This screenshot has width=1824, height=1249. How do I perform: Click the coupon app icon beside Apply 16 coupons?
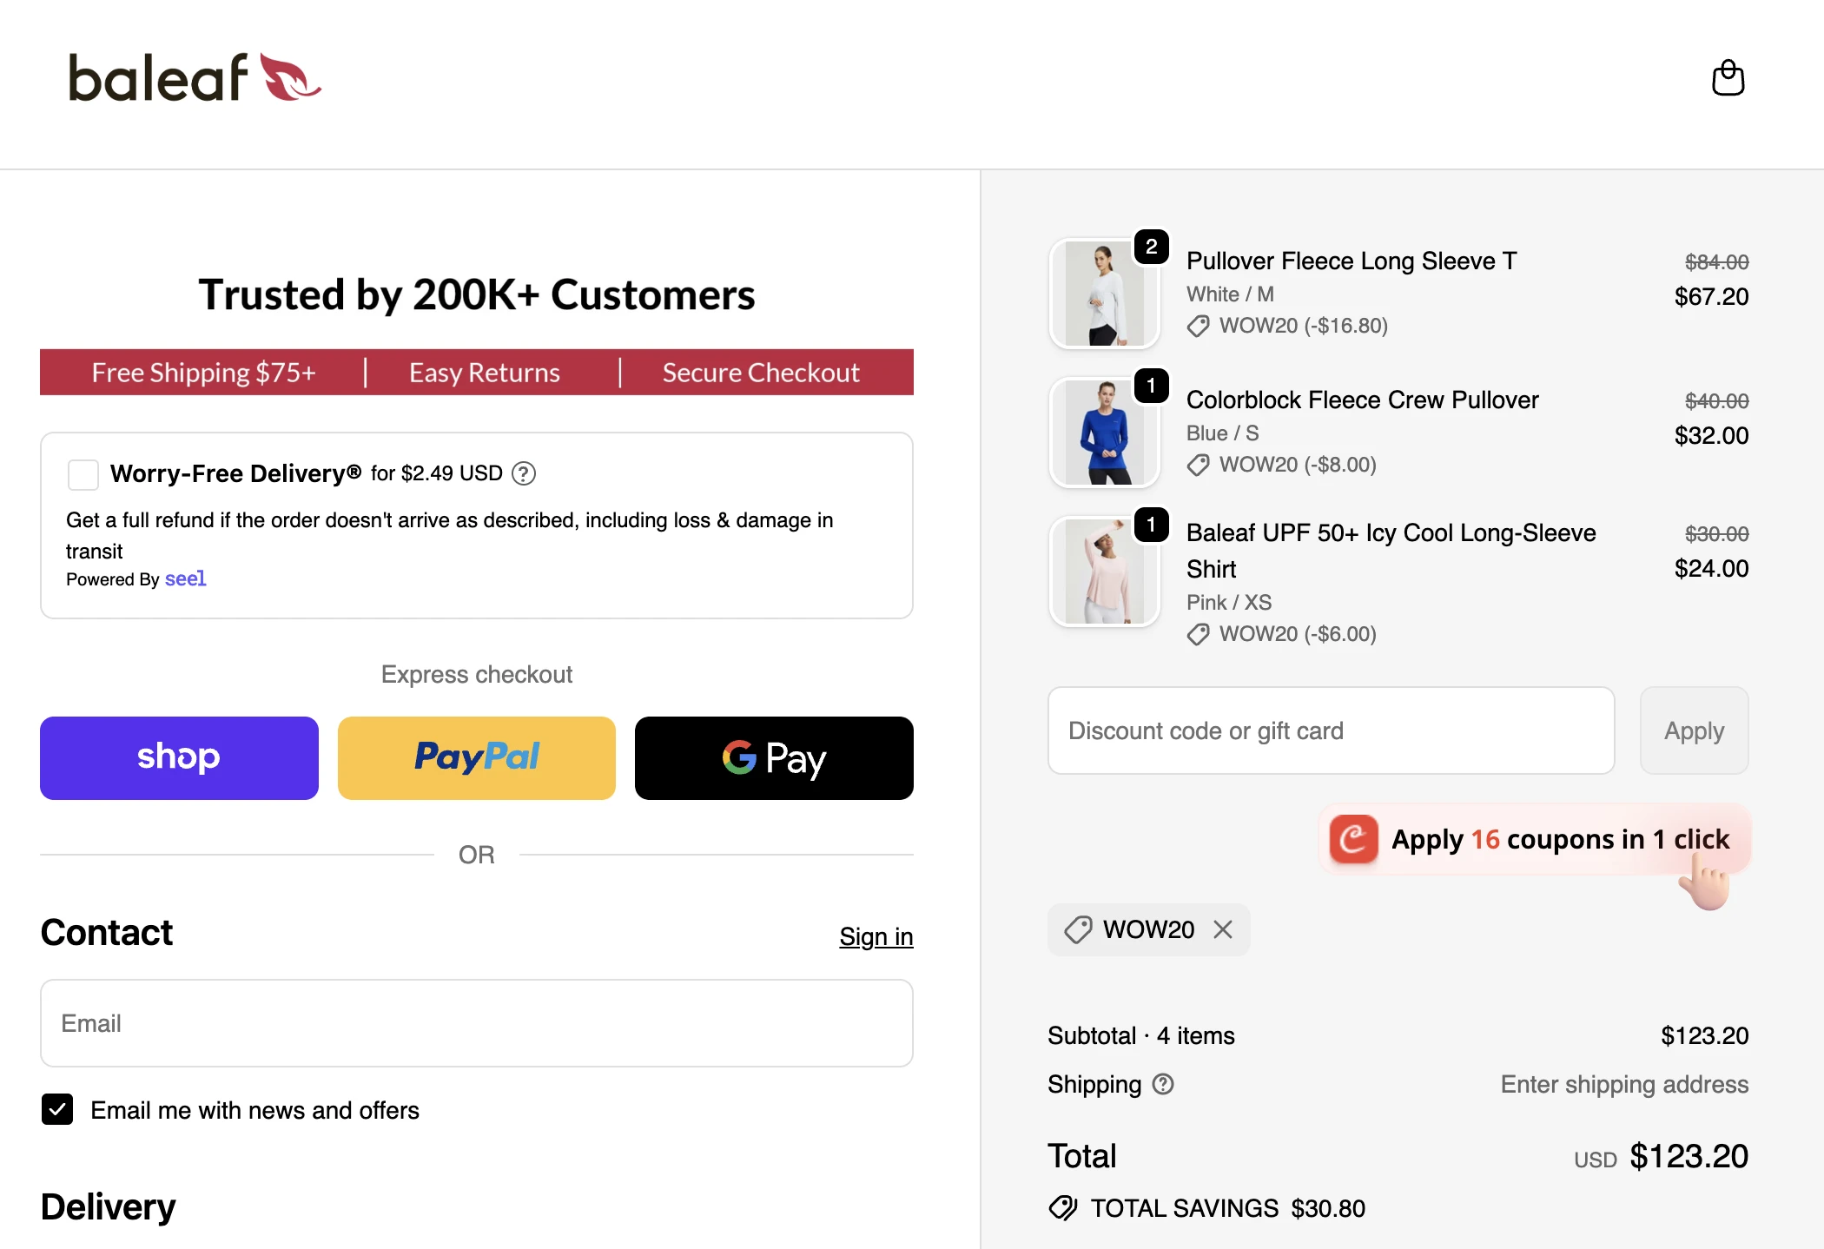(1353, 839)
